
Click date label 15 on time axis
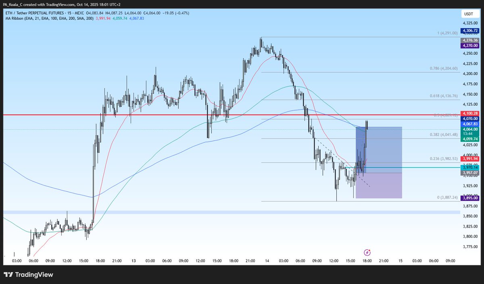(400, 261)
